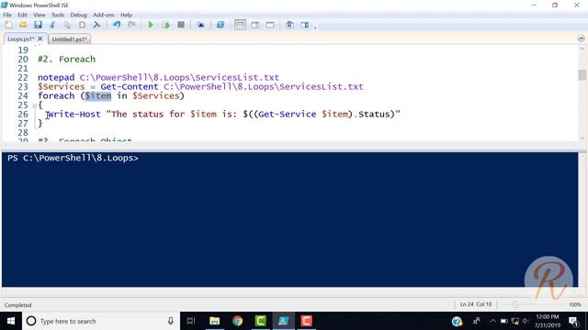This screenshot has width=588, height=330.
Task: Open the View menu
Action: (39, 15)
